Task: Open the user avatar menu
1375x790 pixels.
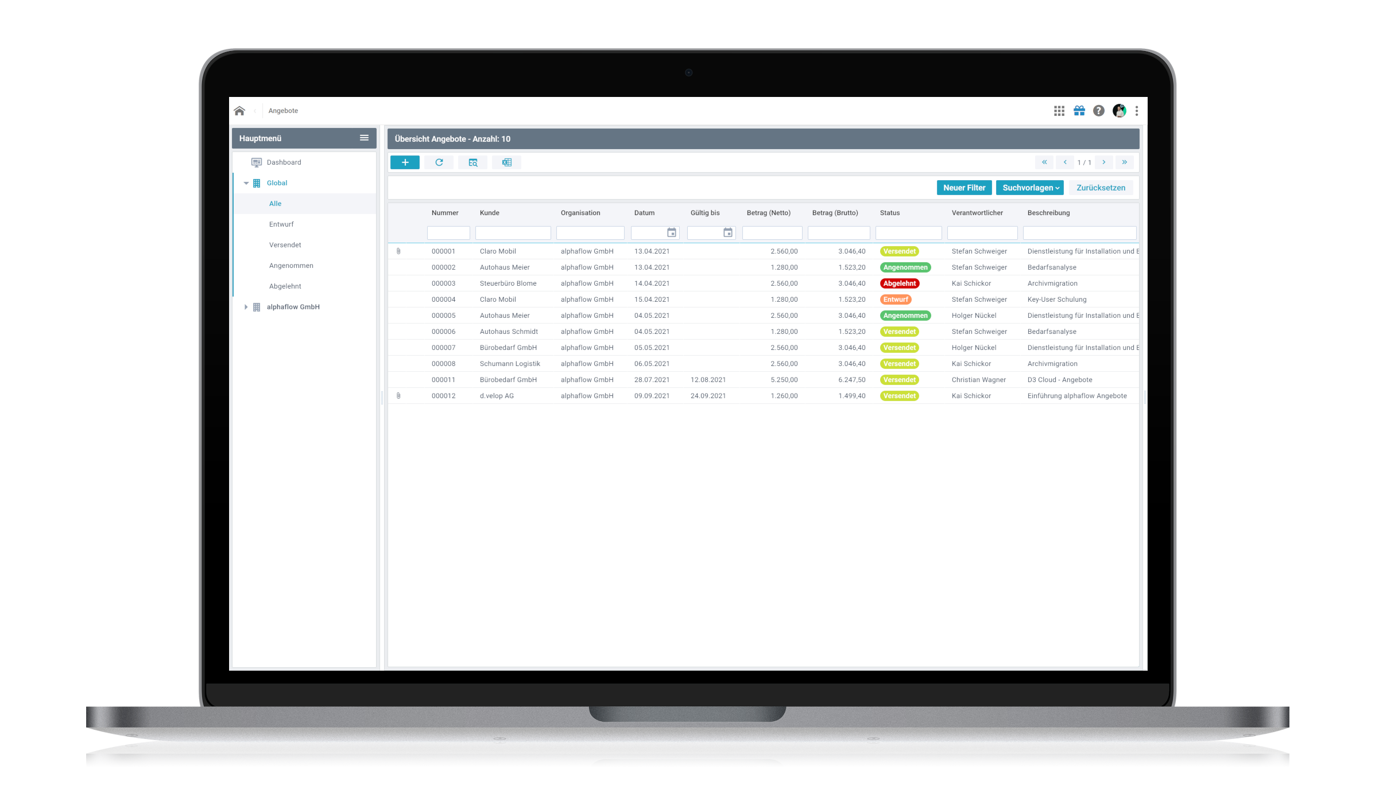Action: (1120, 111)
